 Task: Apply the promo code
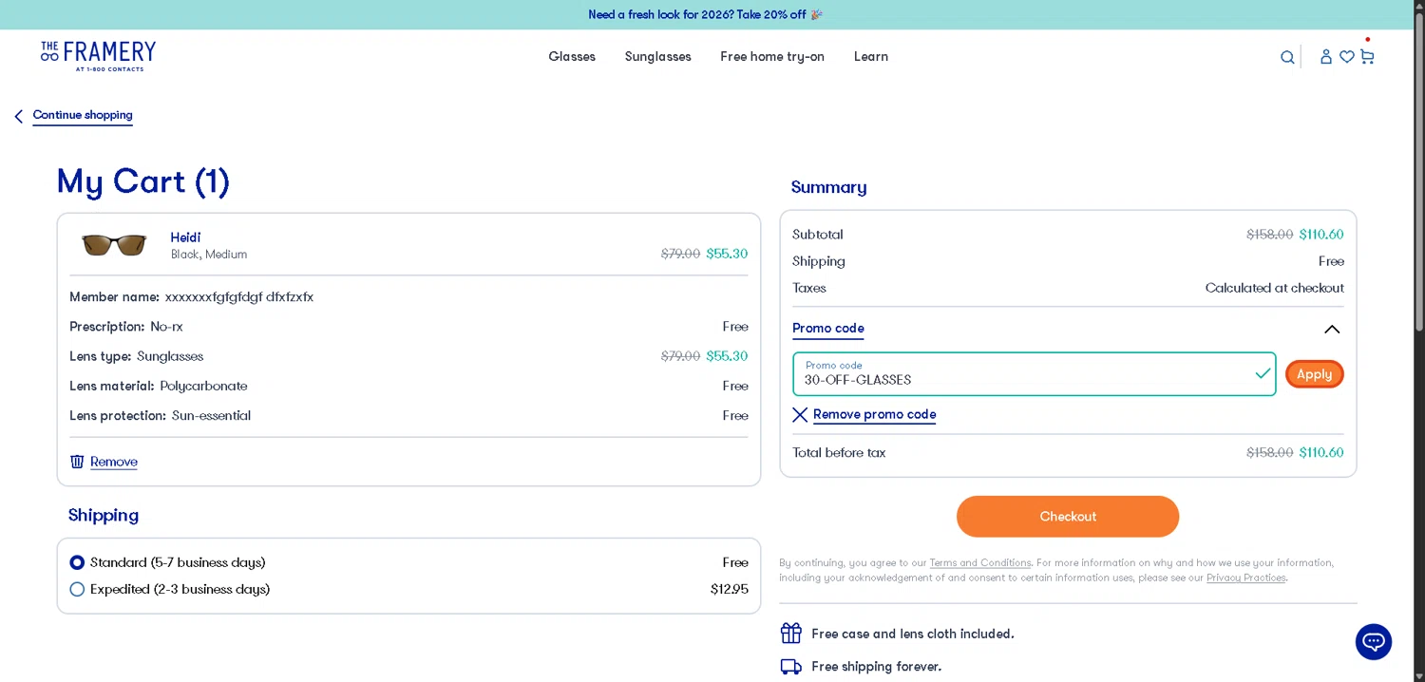(1315, 374)
